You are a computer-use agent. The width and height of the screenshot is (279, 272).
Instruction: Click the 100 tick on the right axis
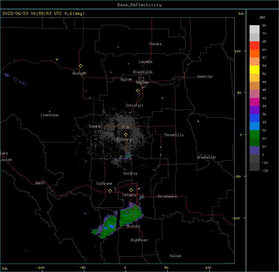[238, 51]
